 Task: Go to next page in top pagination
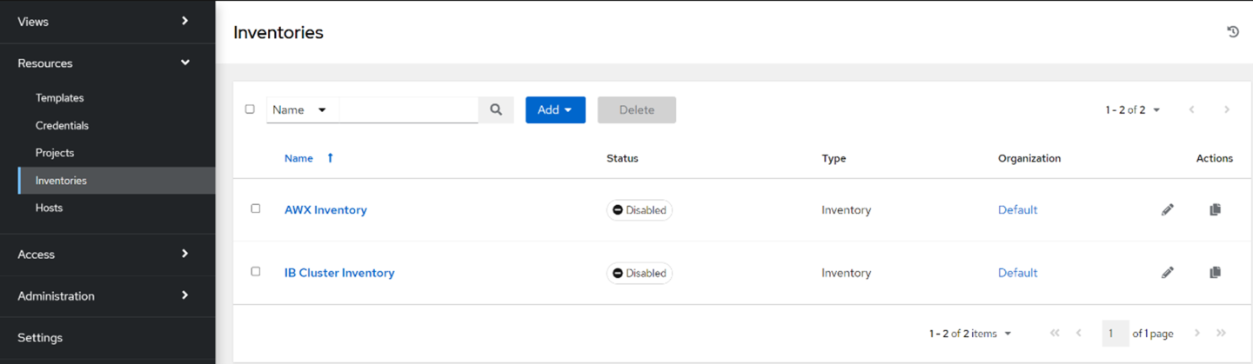[1227, 109]
